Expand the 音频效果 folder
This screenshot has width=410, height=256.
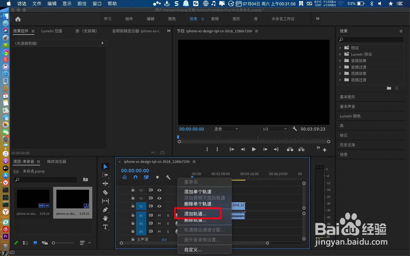[x=340, y=61]
